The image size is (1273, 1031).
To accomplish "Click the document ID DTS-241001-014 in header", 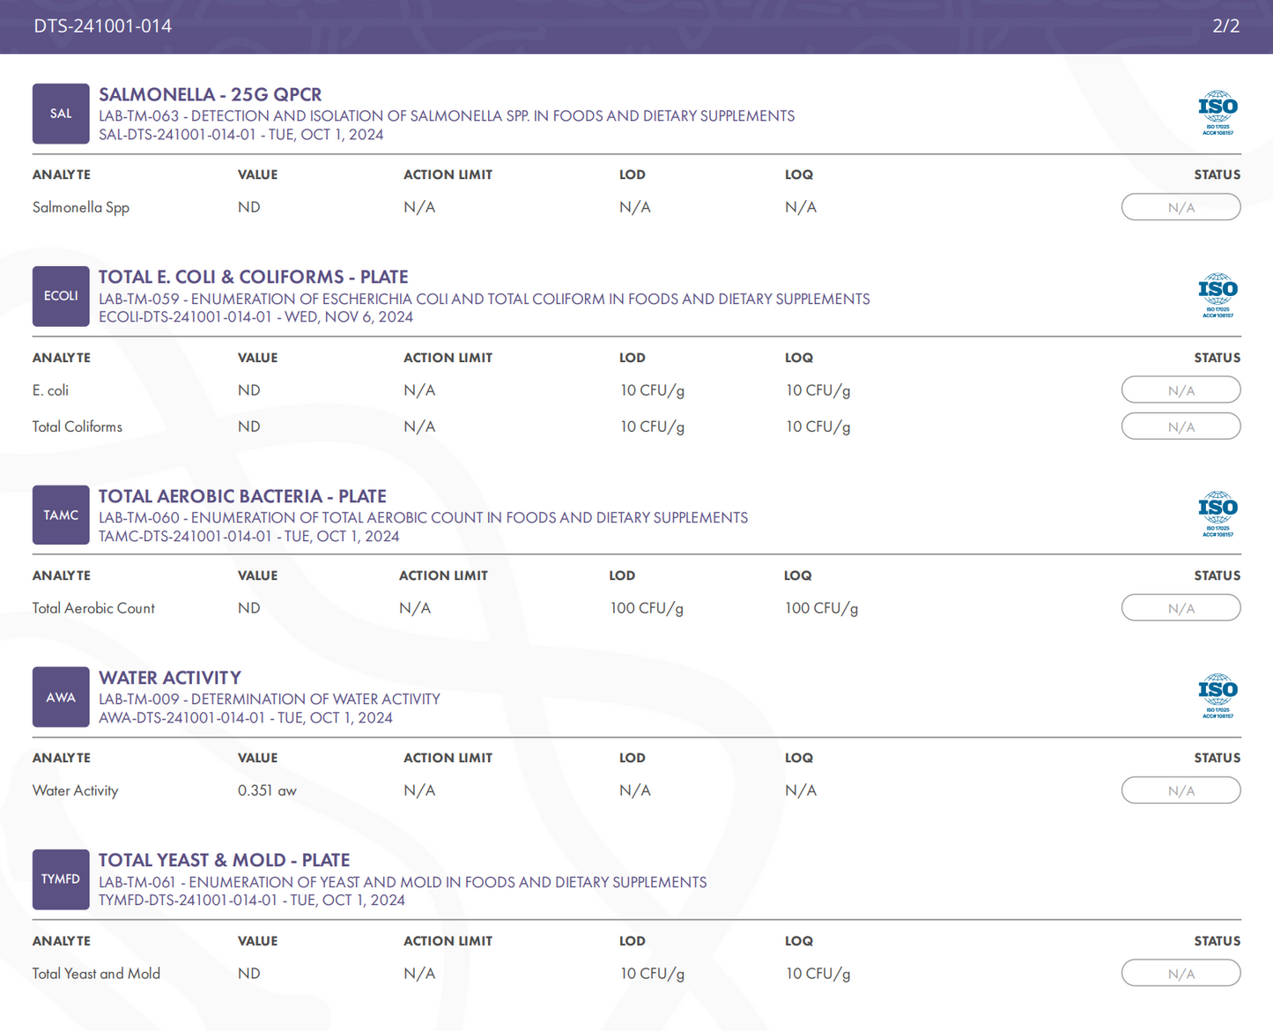I will tap(103, 26).
